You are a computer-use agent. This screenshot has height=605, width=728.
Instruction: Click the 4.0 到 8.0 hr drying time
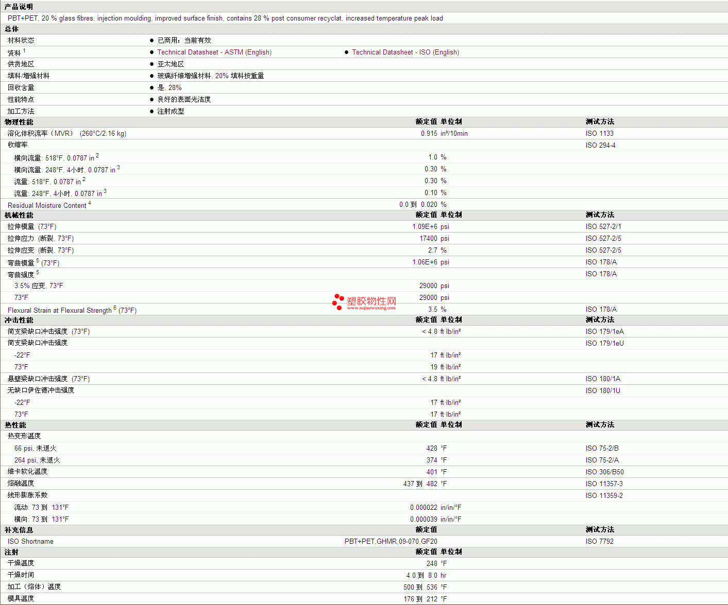coord(426,575)
